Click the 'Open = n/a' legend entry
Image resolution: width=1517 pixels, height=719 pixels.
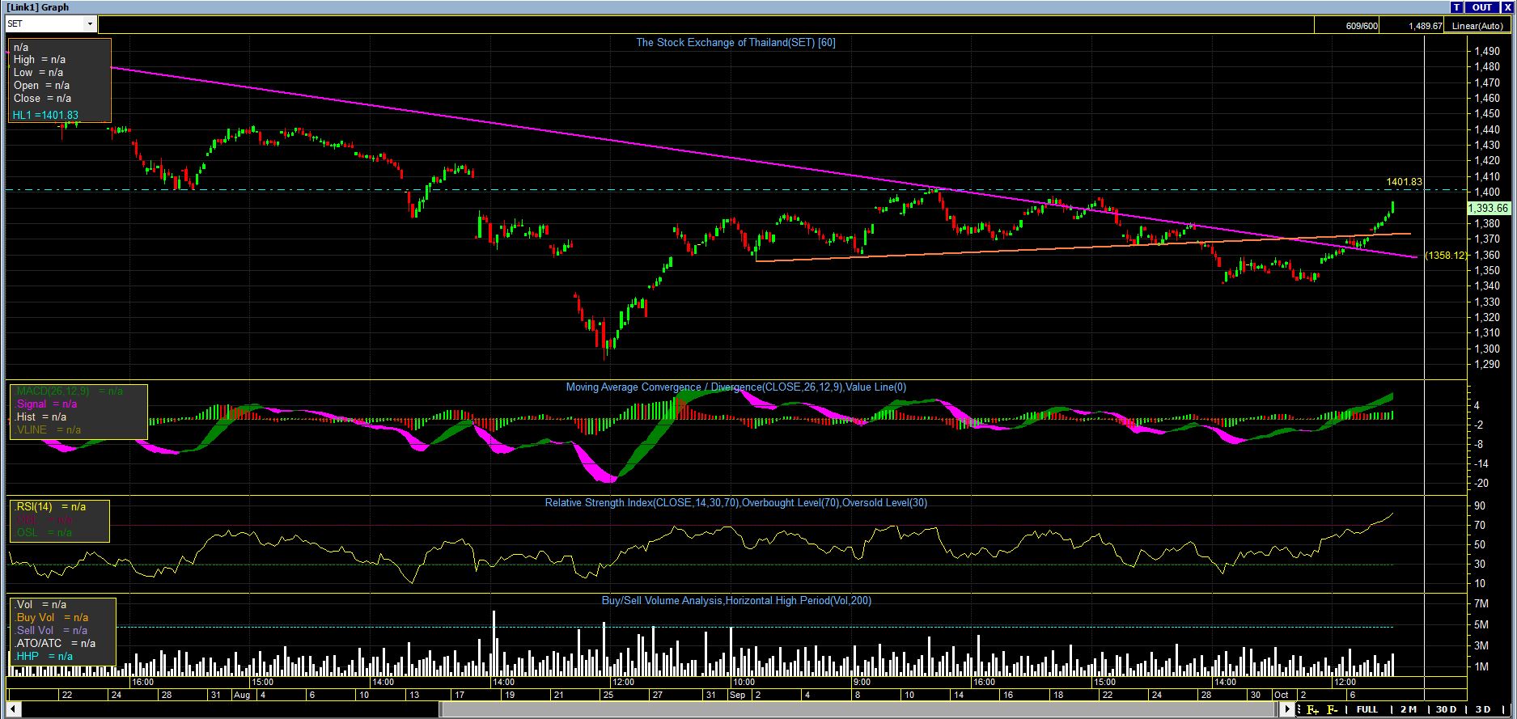[41, 86]
